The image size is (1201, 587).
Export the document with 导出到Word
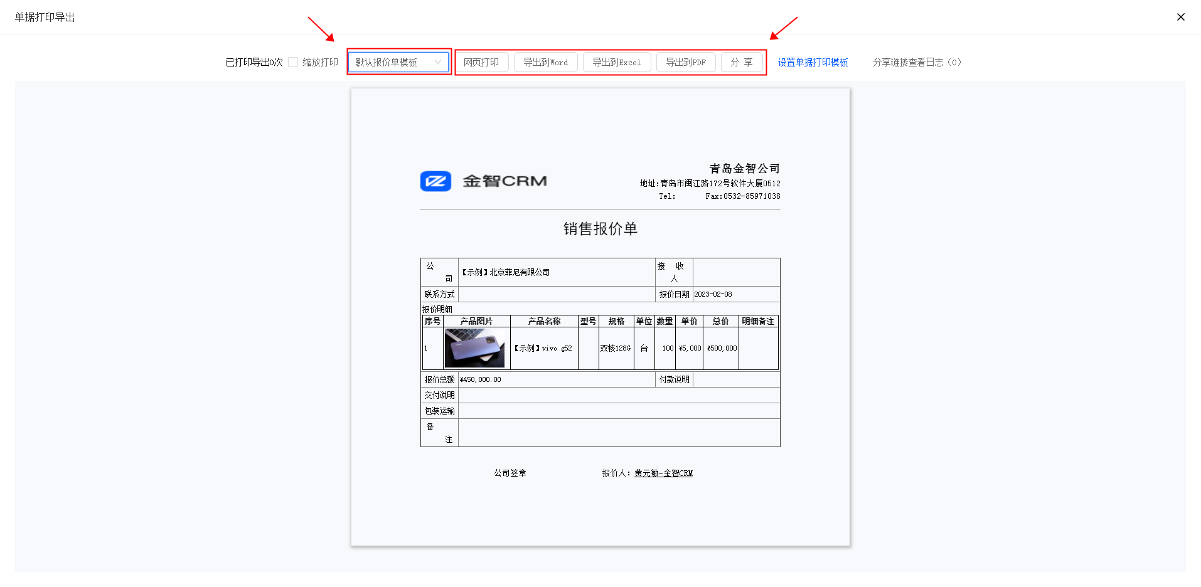(x=545, y=62)
